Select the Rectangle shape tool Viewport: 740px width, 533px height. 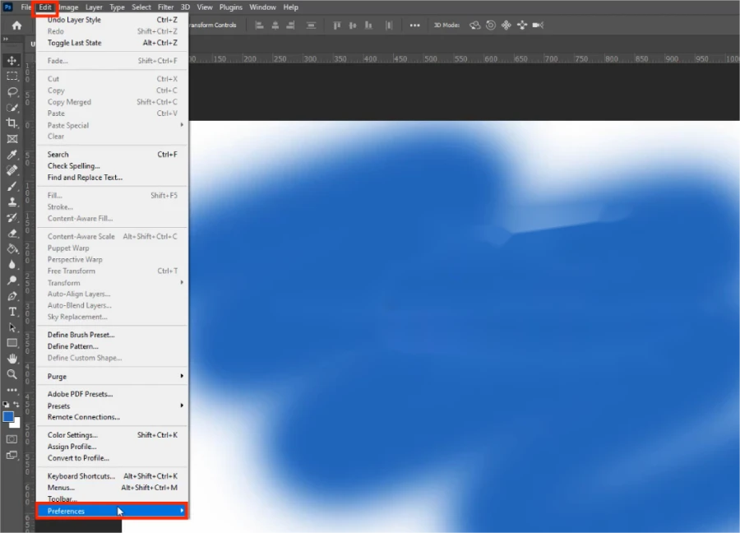12,343
